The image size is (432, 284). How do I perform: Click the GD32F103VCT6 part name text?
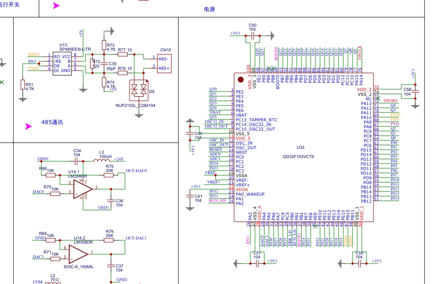click(x=298, y=157)
